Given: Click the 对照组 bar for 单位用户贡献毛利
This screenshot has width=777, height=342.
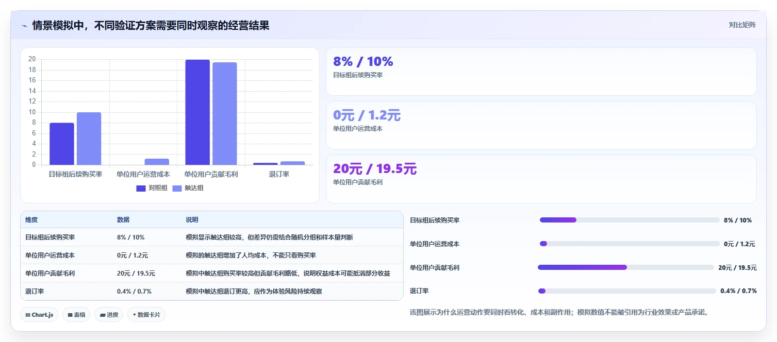Looking at the screenshot, I should pos(197,112).
